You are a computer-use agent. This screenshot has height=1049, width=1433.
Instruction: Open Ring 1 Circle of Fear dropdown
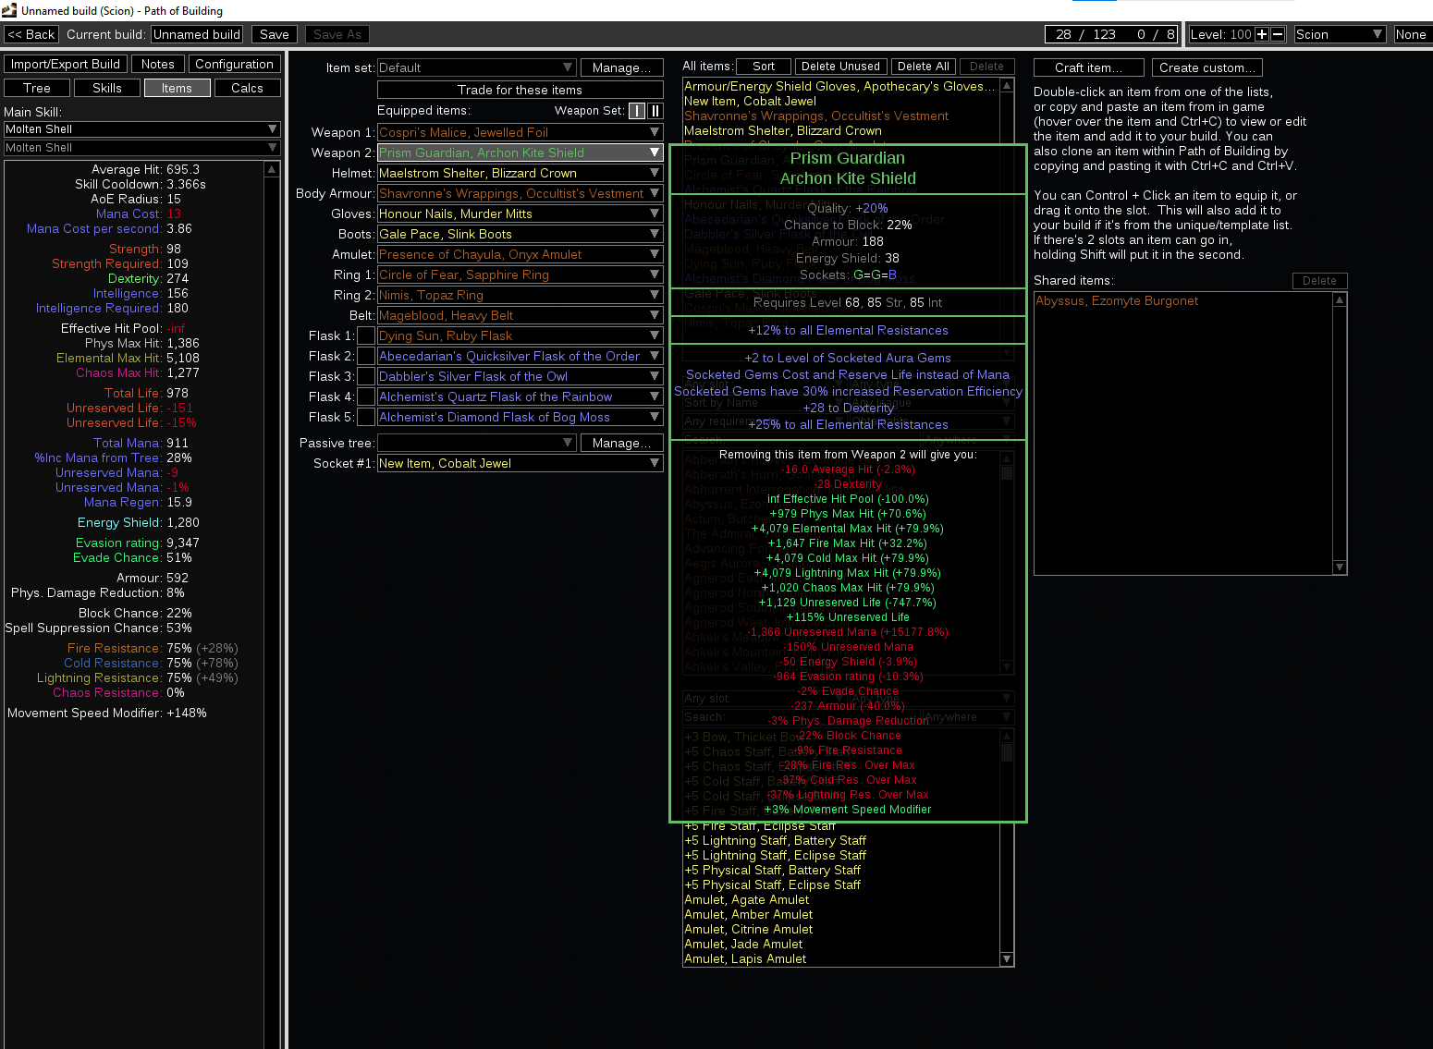521,274
